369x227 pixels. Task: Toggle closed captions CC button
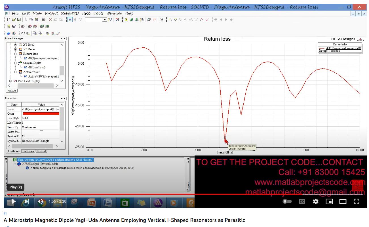302,201
